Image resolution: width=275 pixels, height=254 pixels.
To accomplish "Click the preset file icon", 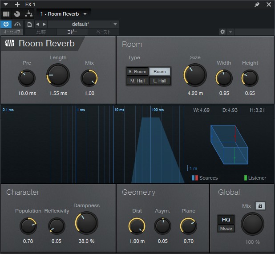I will tap(29, 24).
